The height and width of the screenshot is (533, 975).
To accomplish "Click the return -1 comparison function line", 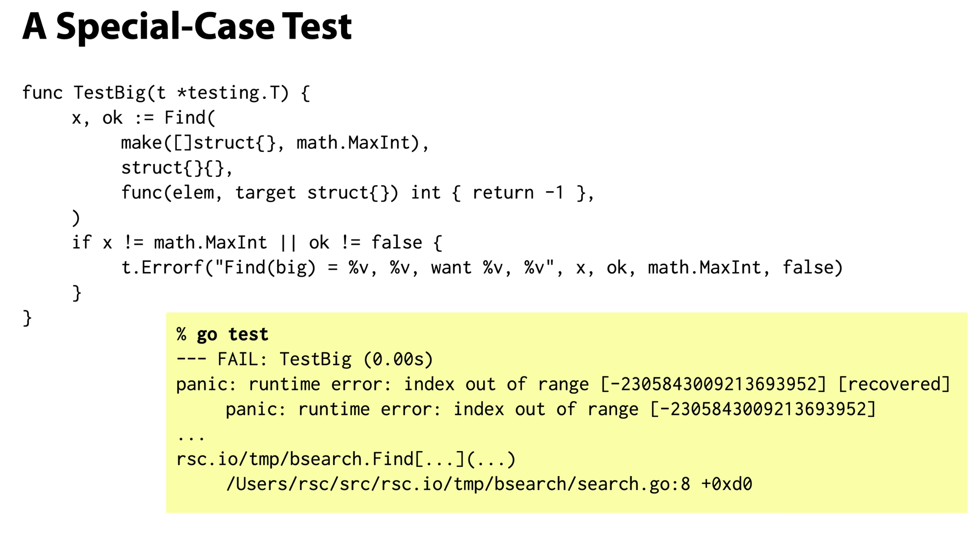I will [358, 193].
